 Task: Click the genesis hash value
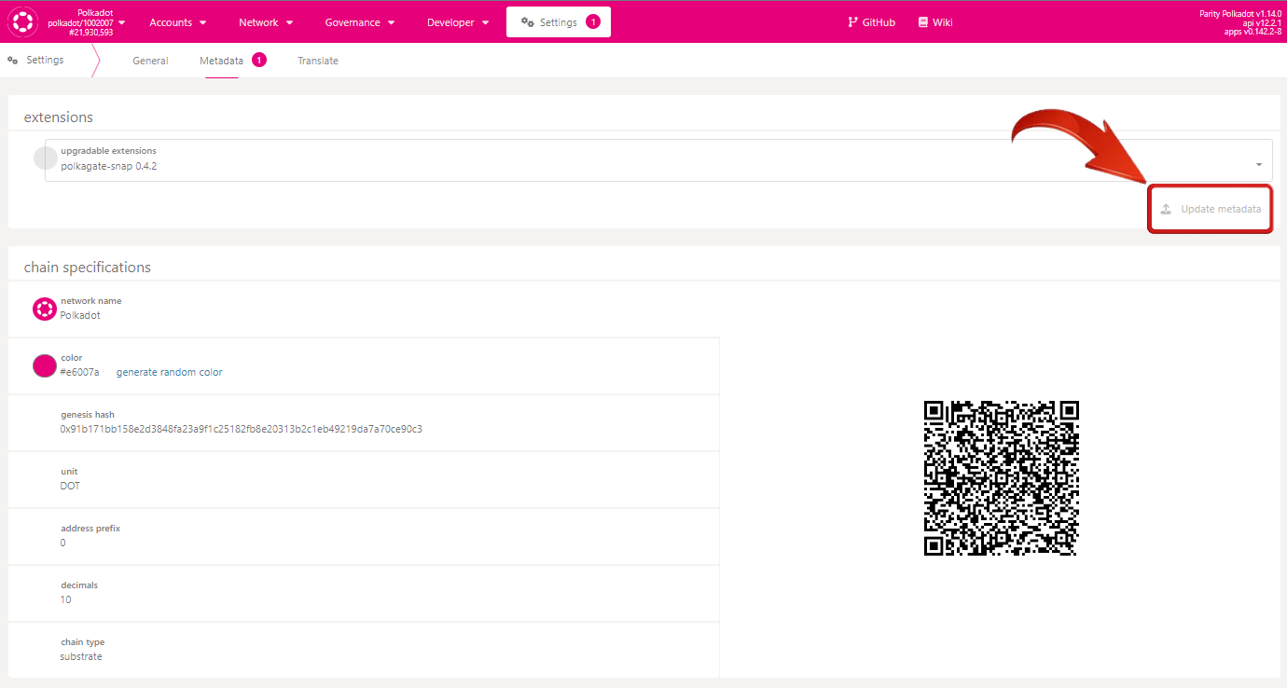(242, 429)
